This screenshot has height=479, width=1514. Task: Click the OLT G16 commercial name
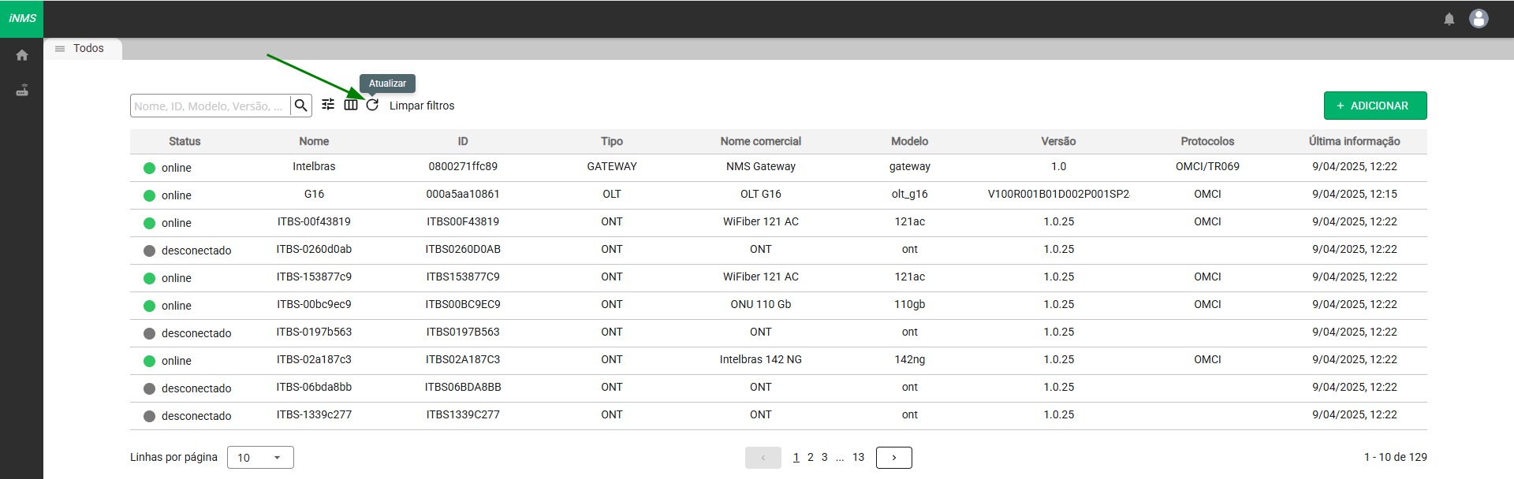click(761, 195)
